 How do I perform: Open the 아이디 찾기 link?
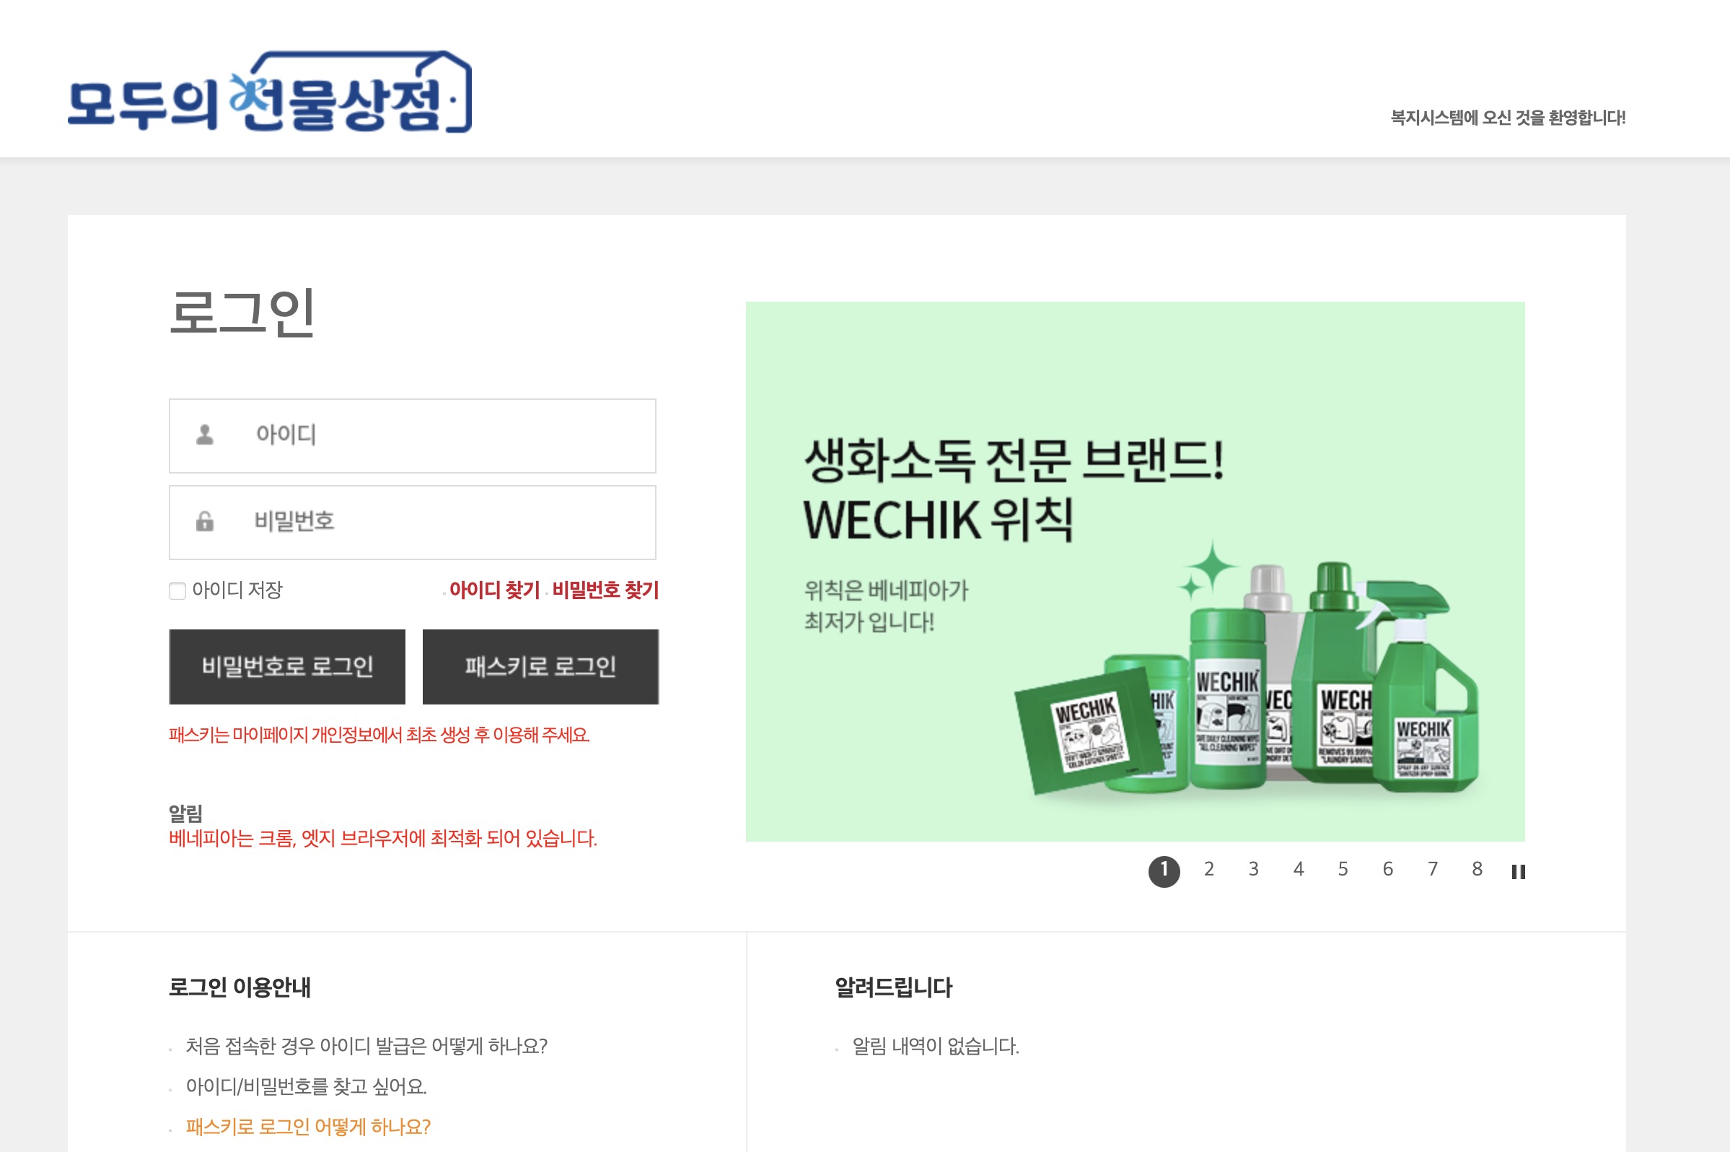pos(494,590)
